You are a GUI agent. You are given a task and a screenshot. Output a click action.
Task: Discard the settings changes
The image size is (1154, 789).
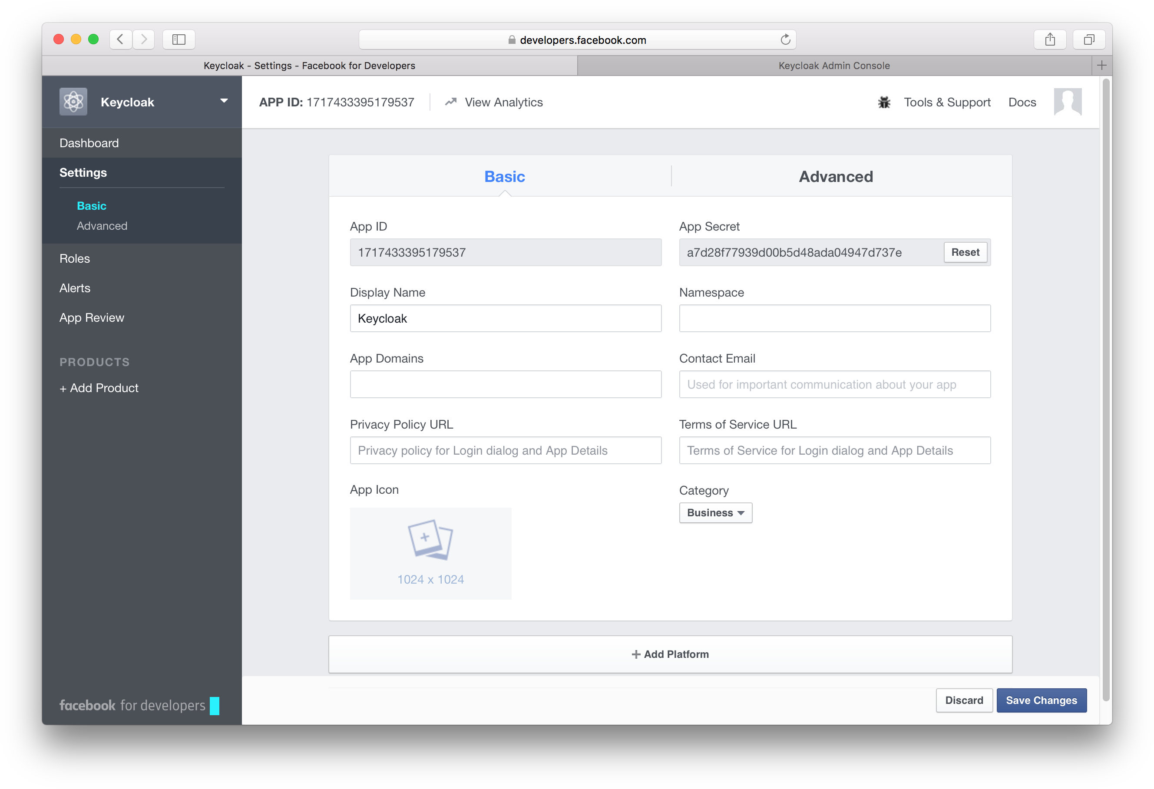964,700
